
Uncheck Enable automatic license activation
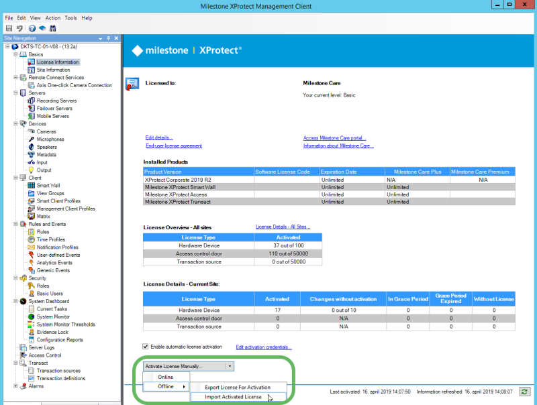point(145,346)
